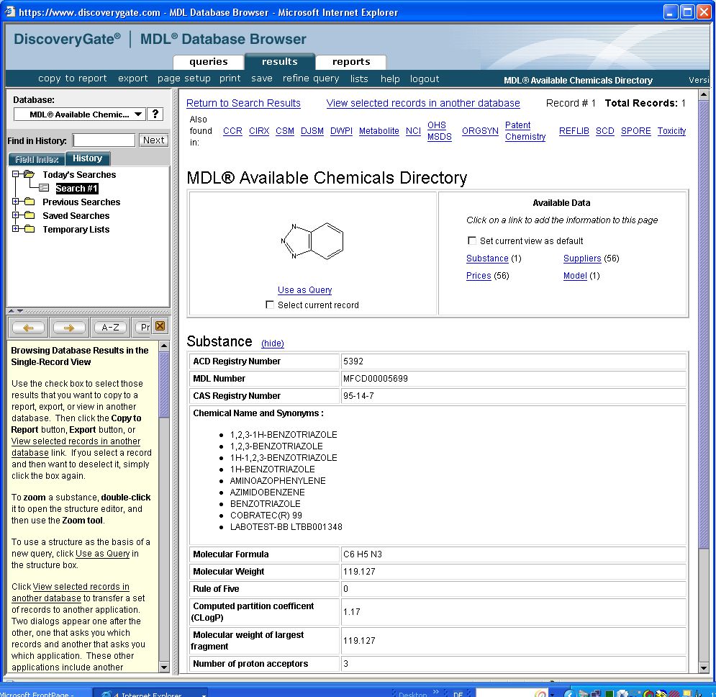
Task: Switch to the queries tab
Action: 208,62
